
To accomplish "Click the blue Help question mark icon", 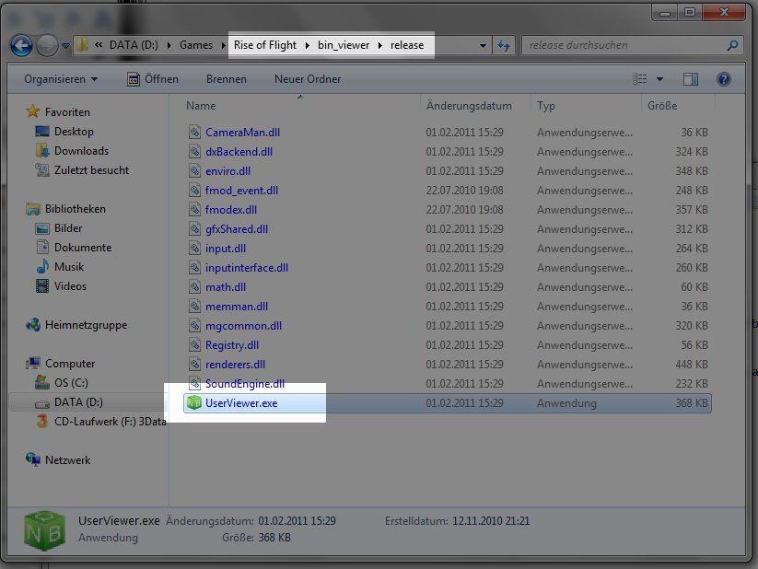I will (x=724, y=79).
